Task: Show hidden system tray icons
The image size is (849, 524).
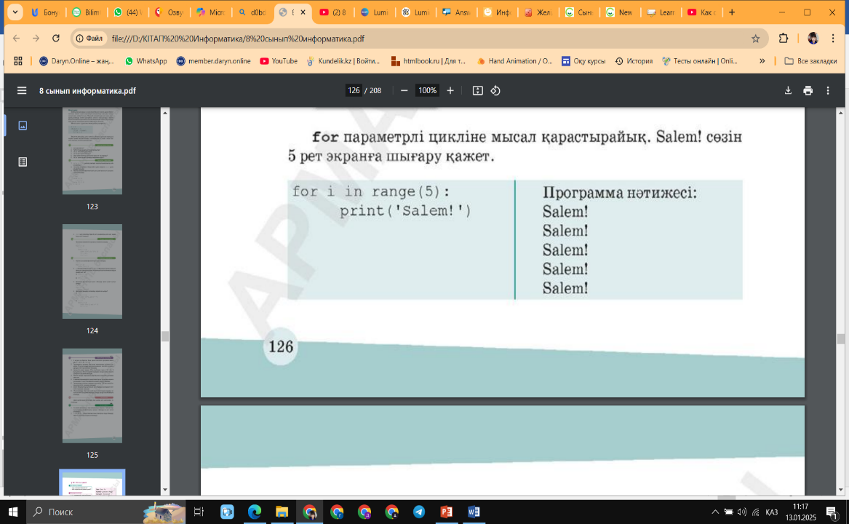Action: pos(714,512)
